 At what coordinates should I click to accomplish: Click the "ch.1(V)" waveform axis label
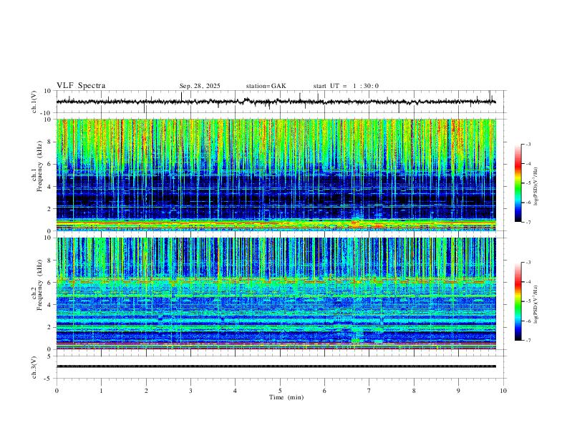34,102
